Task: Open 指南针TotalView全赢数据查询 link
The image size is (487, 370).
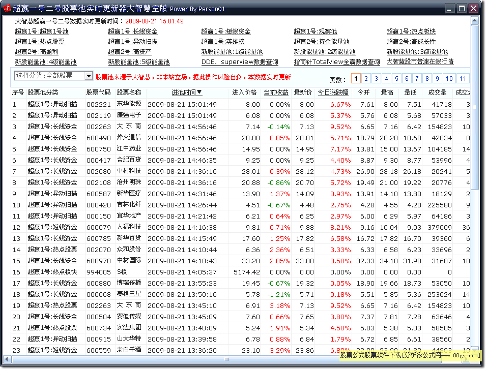Action: point(337,62)
